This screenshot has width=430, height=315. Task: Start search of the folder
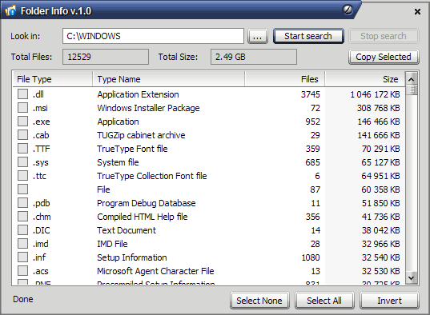[x=308, y=36]
